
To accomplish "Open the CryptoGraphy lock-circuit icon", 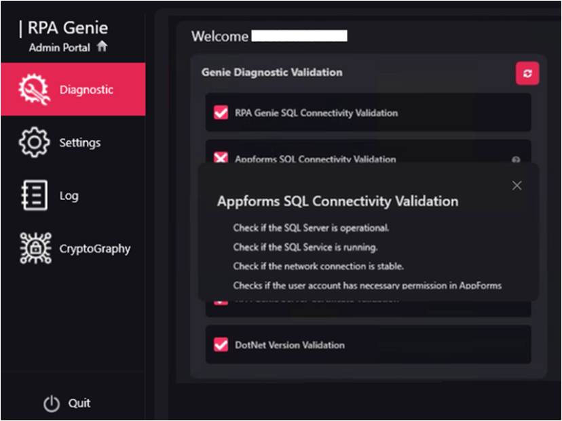I will coord(35,248).
